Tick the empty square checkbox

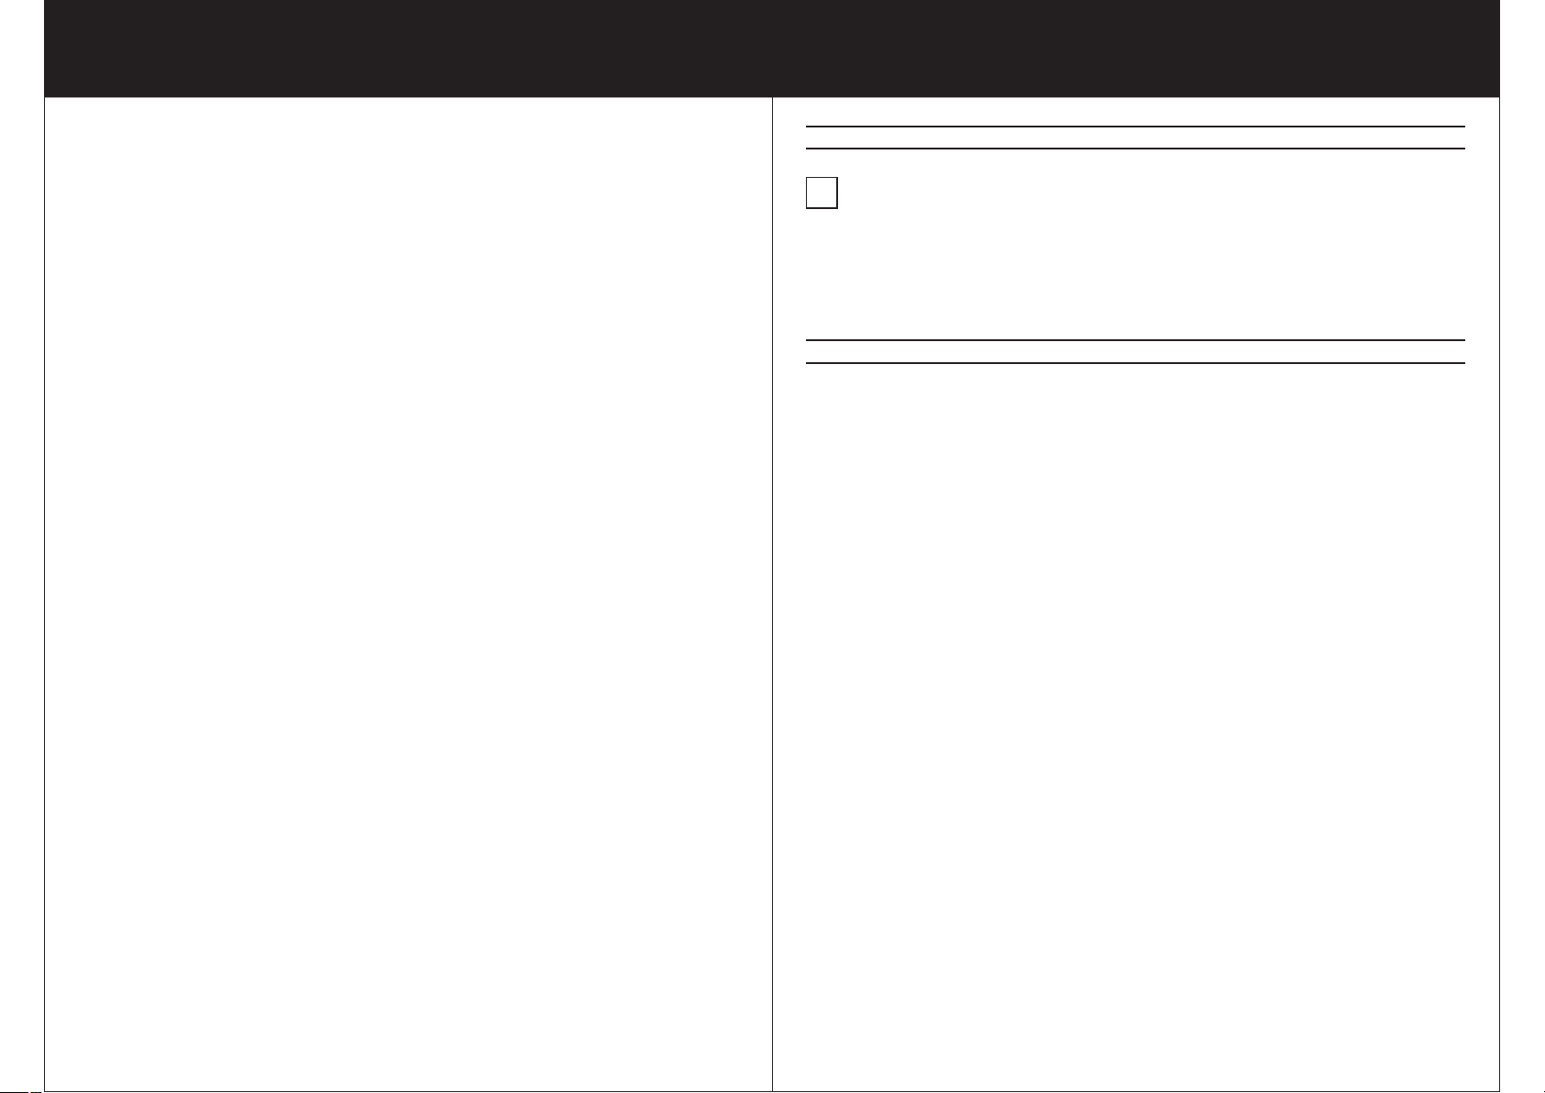pyautogui.click(x=822, y=193)
